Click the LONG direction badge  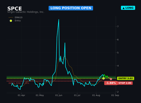click(128, 8)
